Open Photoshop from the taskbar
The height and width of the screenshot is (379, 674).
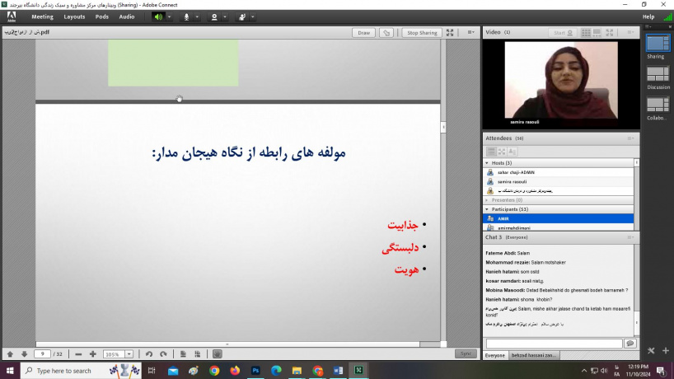[x=255, y=371]
